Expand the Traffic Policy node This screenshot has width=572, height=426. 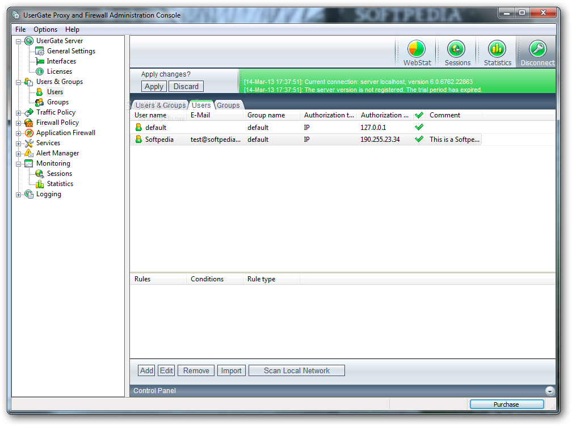[x=18, y=113]
